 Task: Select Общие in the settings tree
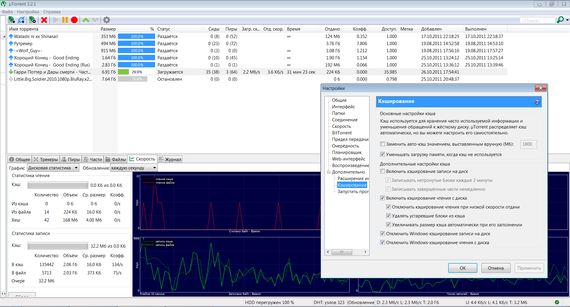pyautogui.click(x=339, y=100)
